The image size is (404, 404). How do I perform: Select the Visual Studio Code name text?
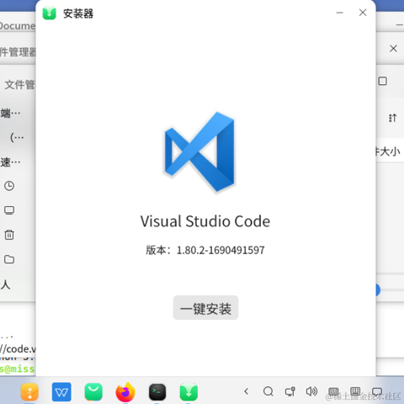click(205, 221)
